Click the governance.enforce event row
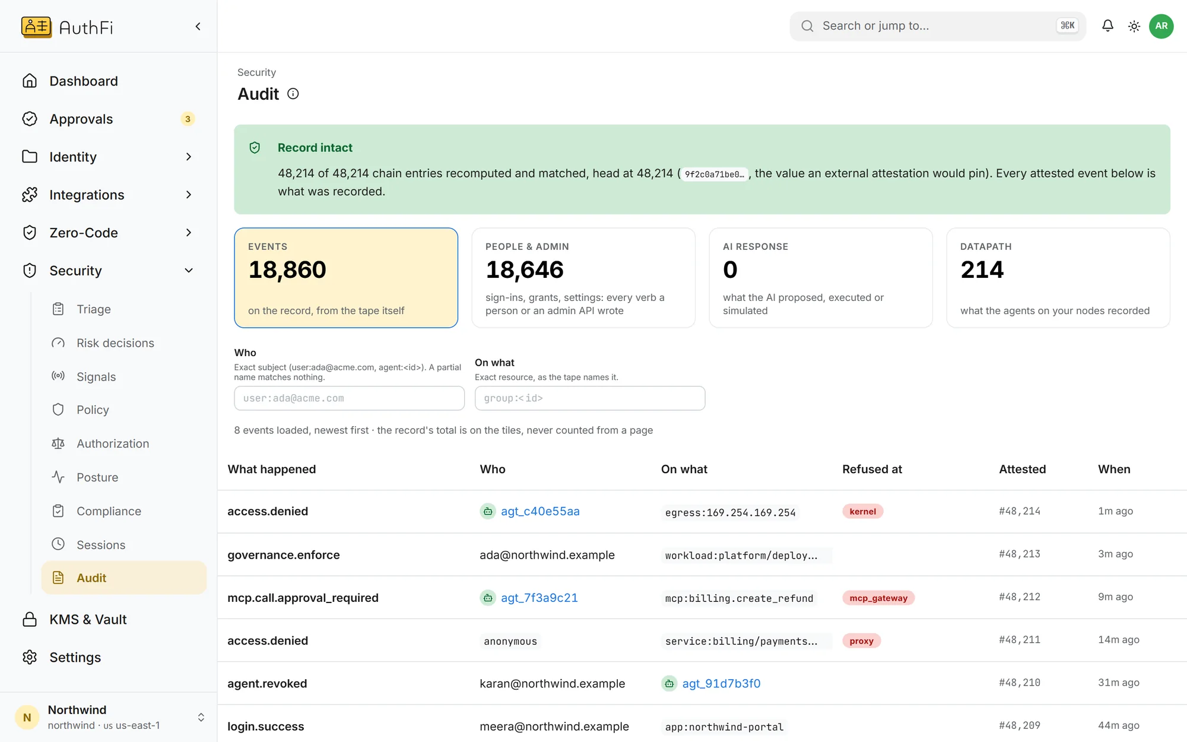1187x742 pixels. pyautogui.click(x=702, y=554)
